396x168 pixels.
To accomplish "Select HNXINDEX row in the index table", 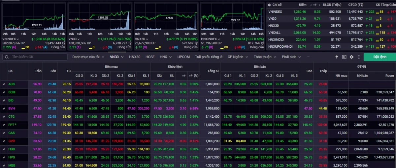I will [331, 39].
